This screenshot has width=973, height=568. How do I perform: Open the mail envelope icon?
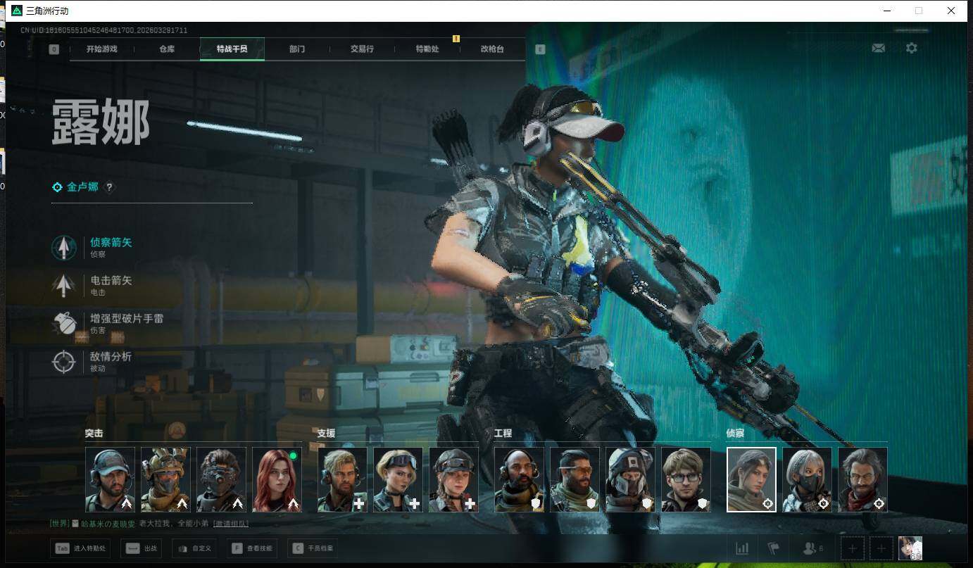point(879,48)
